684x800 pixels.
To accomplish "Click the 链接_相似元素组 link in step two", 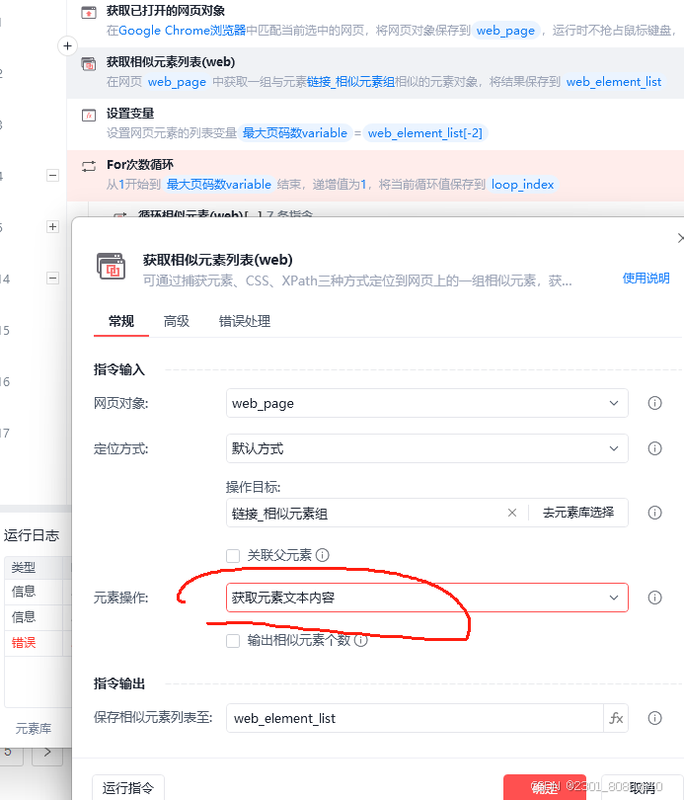I will (x=350, y=82).
